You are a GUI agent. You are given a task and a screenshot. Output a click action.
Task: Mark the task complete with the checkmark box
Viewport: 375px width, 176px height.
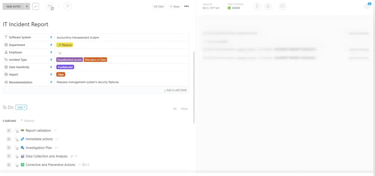click(x=36, y=6)
